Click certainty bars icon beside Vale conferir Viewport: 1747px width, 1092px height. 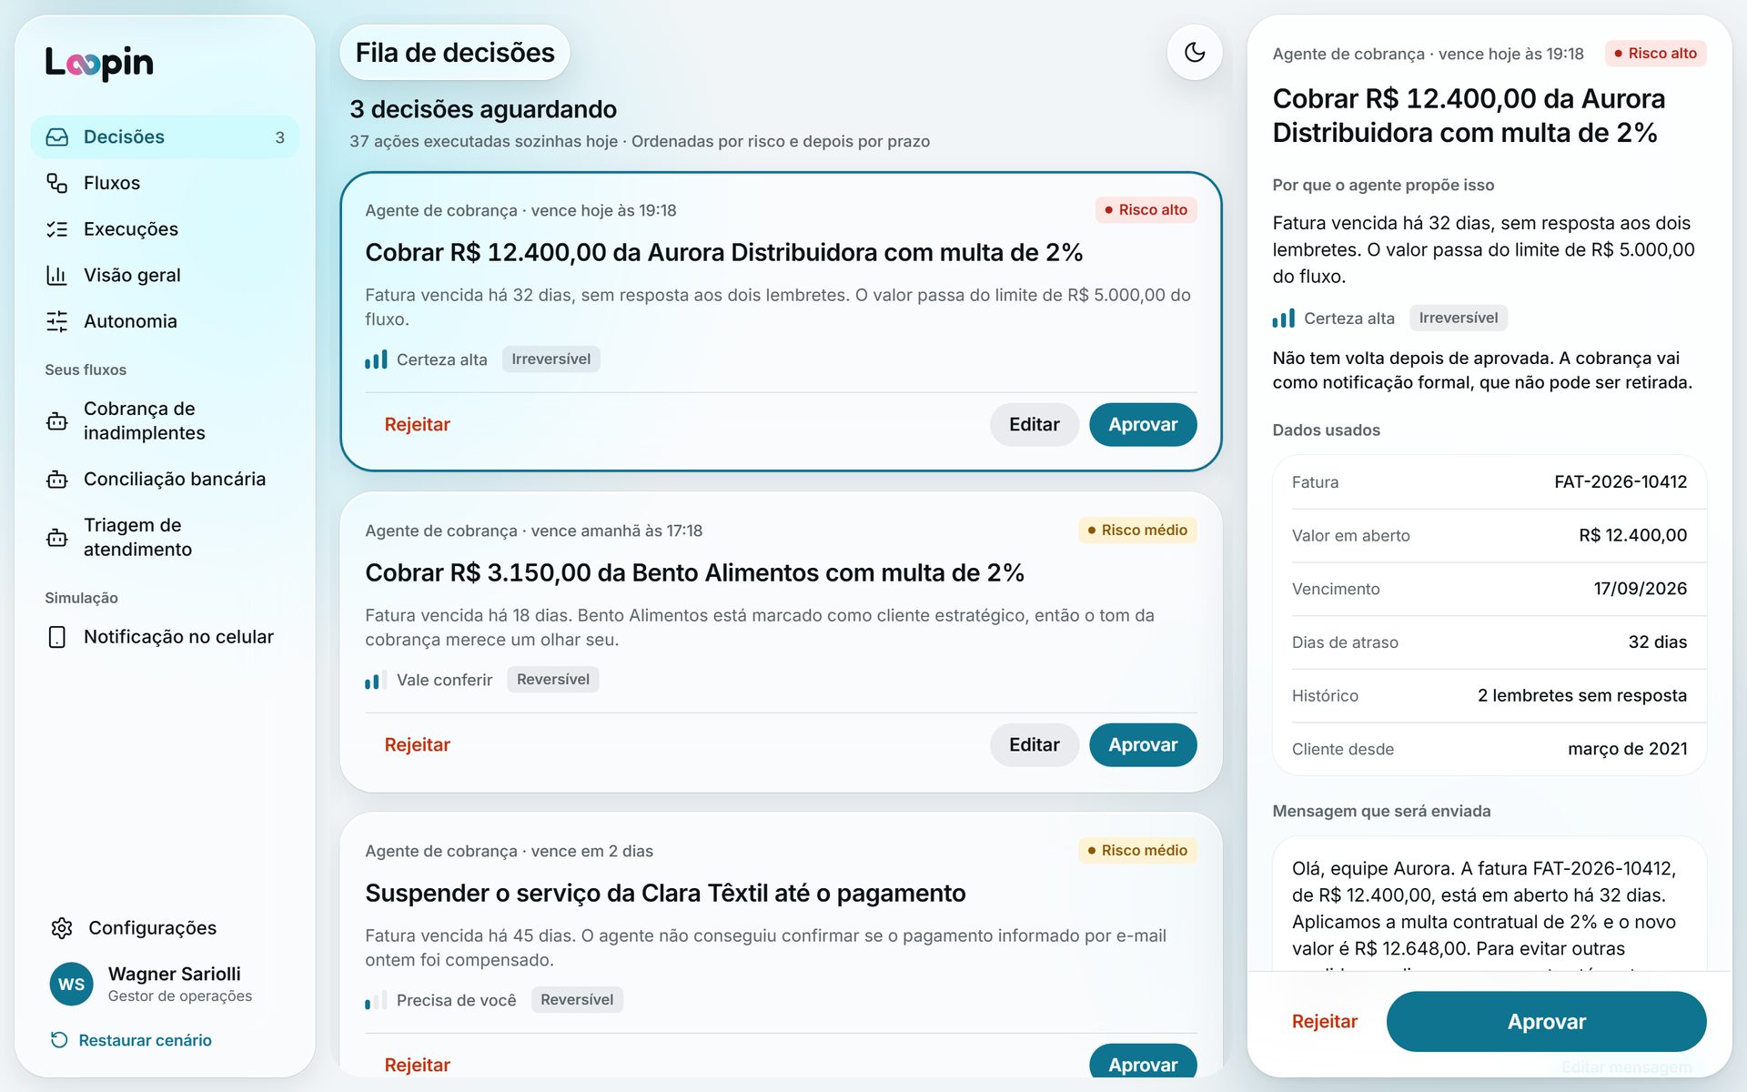(376, 680)
